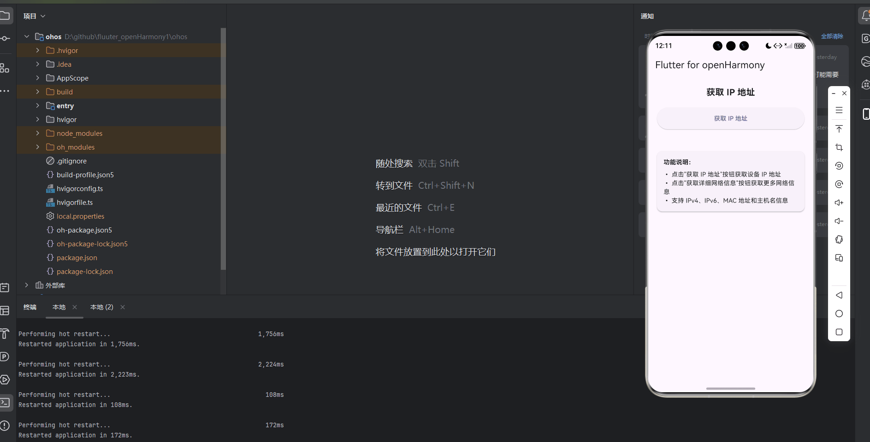Switch to the 终端 tab

(30, 307)
